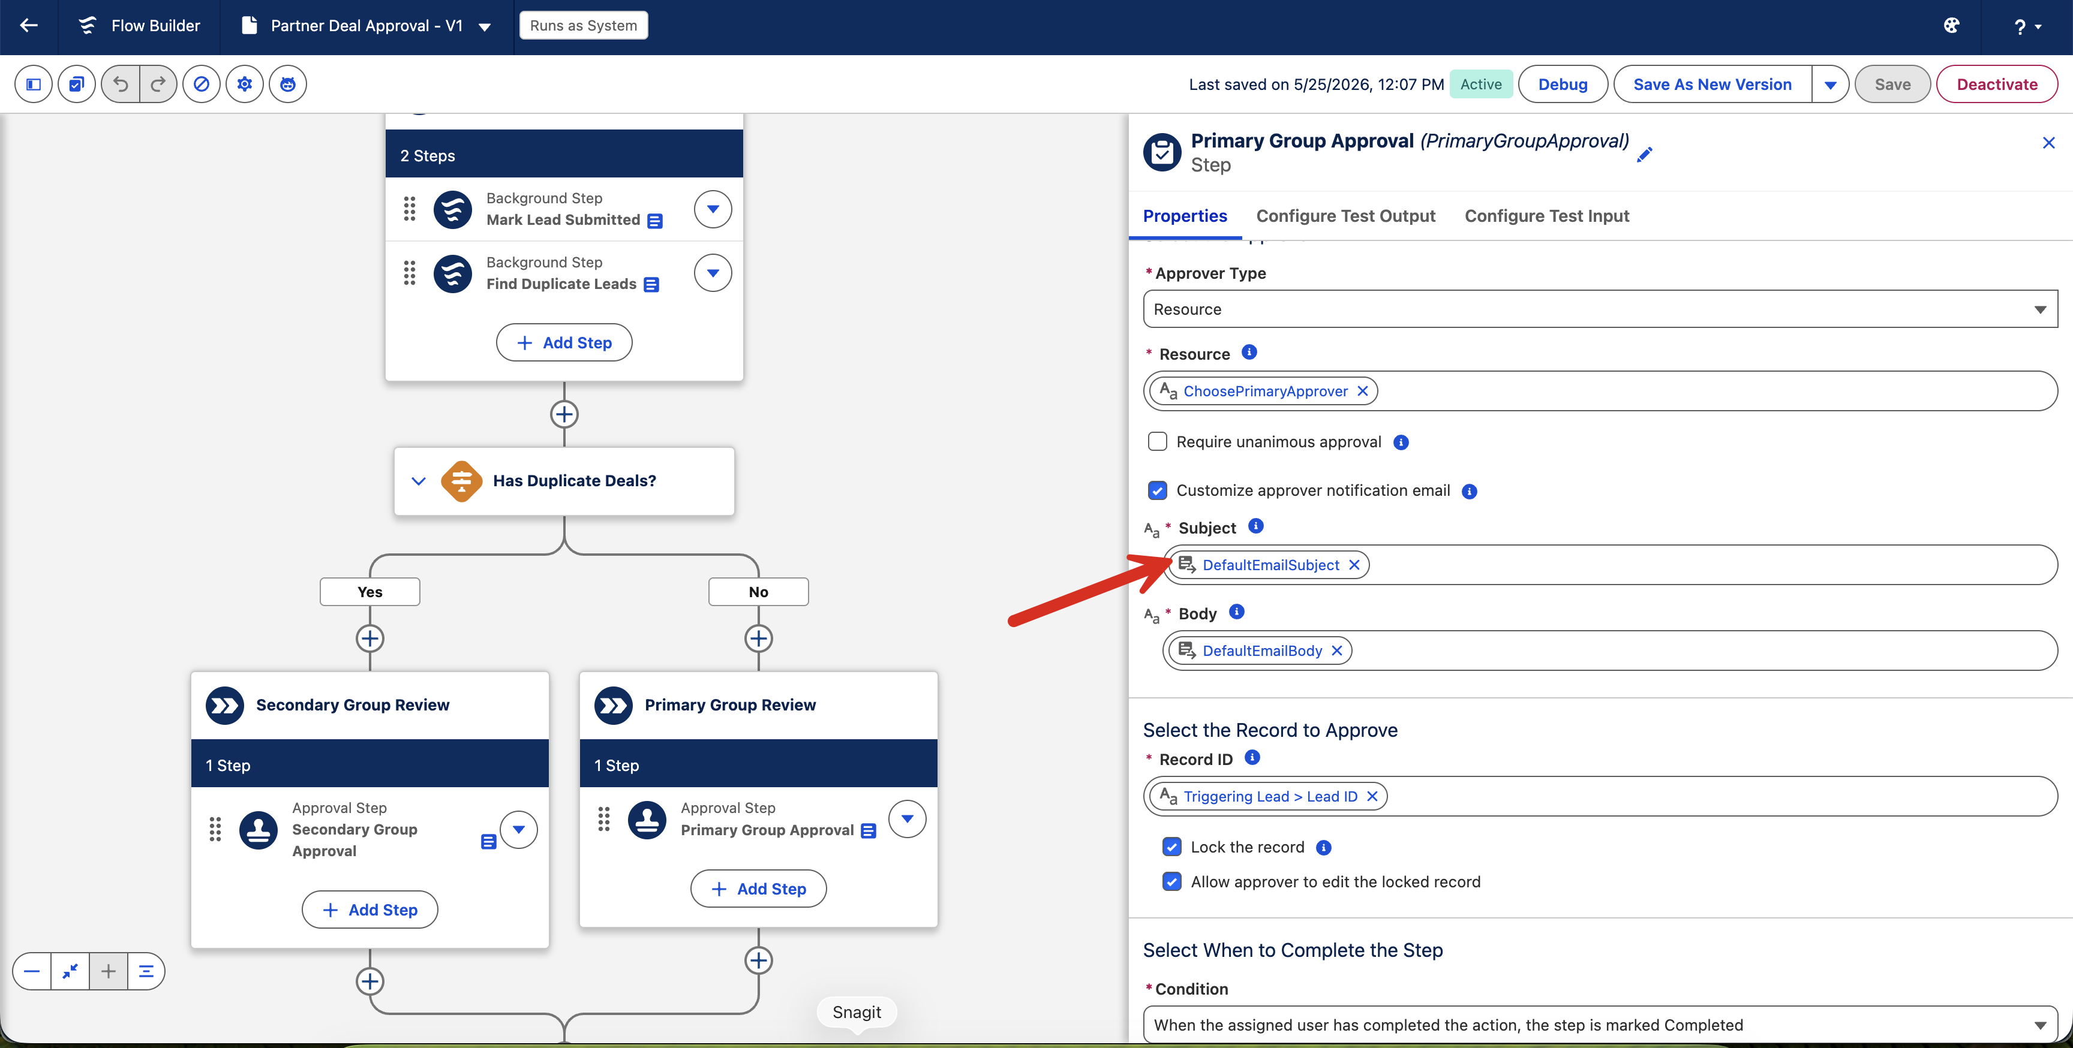Open Mark Lead Submitted step menu
2073x1048 pixels.
pyautogui.click(x=713, y=209)
